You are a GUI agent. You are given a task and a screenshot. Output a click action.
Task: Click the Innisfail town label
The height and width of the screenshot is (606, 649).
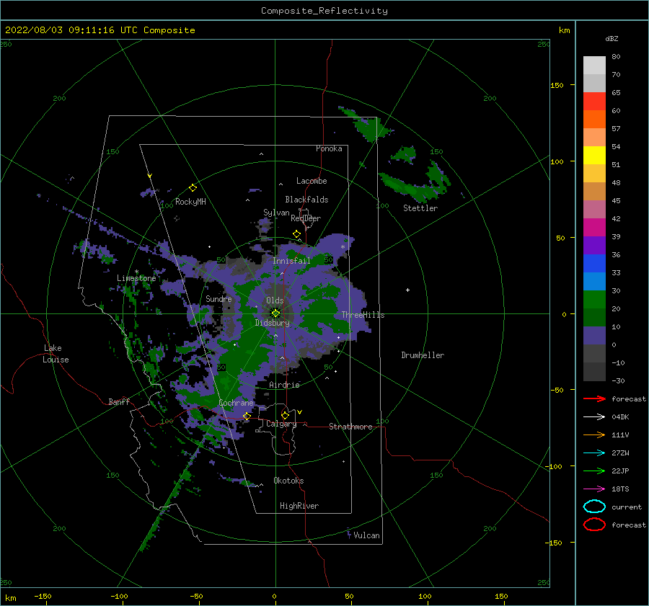coord(291,261)
